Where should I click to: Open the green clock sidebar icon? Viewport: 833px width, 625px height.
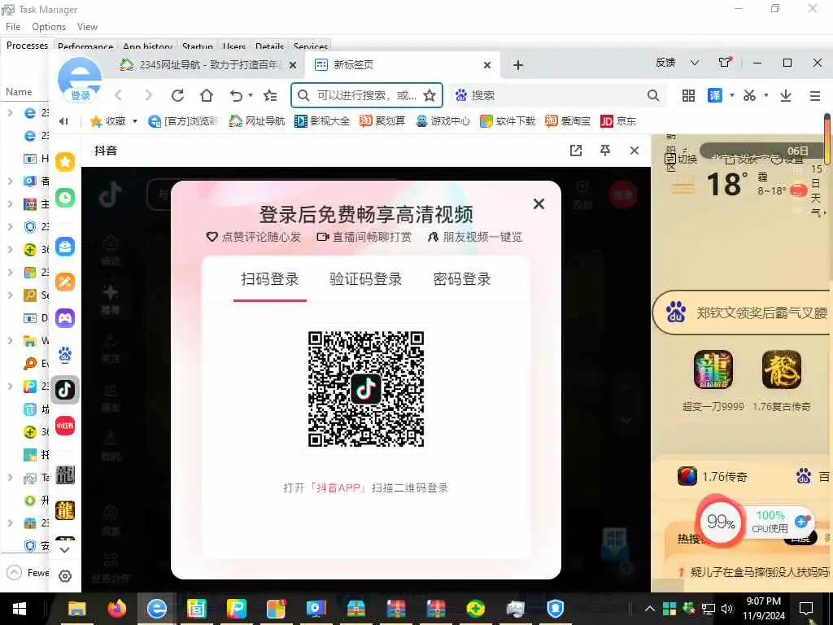coord(65,198)
